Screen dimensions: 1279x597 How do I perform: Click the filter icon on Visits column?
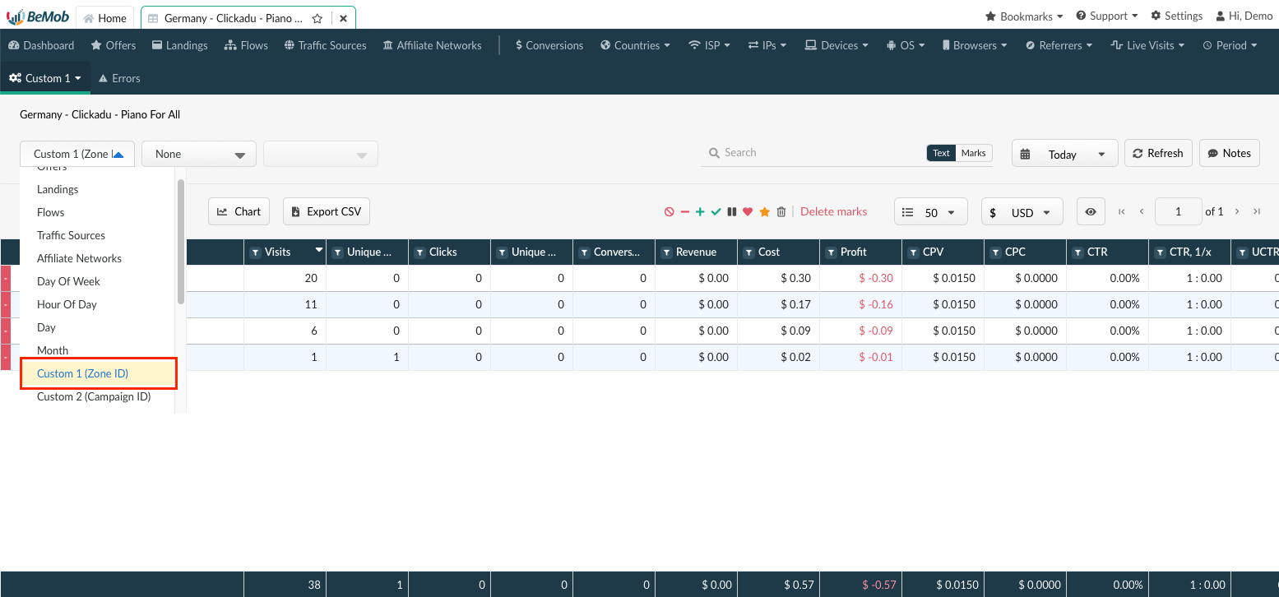click(255, 252)
